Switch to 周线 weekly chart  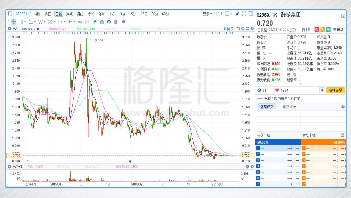[69, 14]
